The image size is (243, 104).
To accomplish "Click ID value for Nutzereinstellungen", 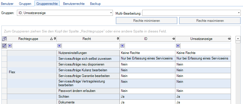I will tap(147, 53).
